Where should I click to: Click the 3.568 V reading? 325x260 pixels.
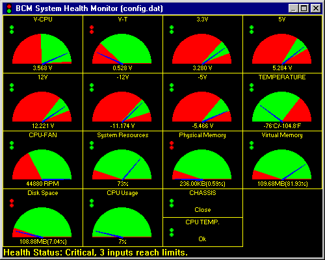[x=42, y=68]
